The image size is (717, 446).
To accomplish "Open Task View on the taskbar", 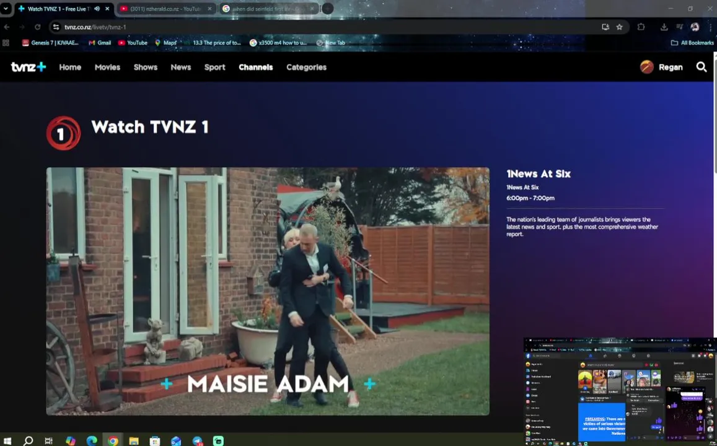I will 48,440.
